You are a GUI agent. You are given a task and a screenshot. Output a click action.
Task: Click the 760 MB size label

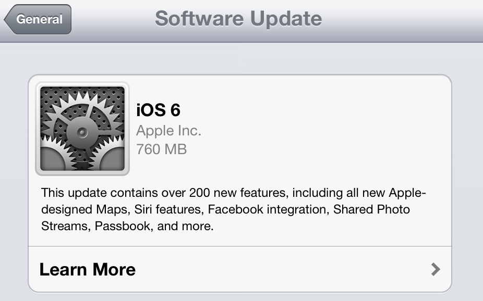[161, 149]
